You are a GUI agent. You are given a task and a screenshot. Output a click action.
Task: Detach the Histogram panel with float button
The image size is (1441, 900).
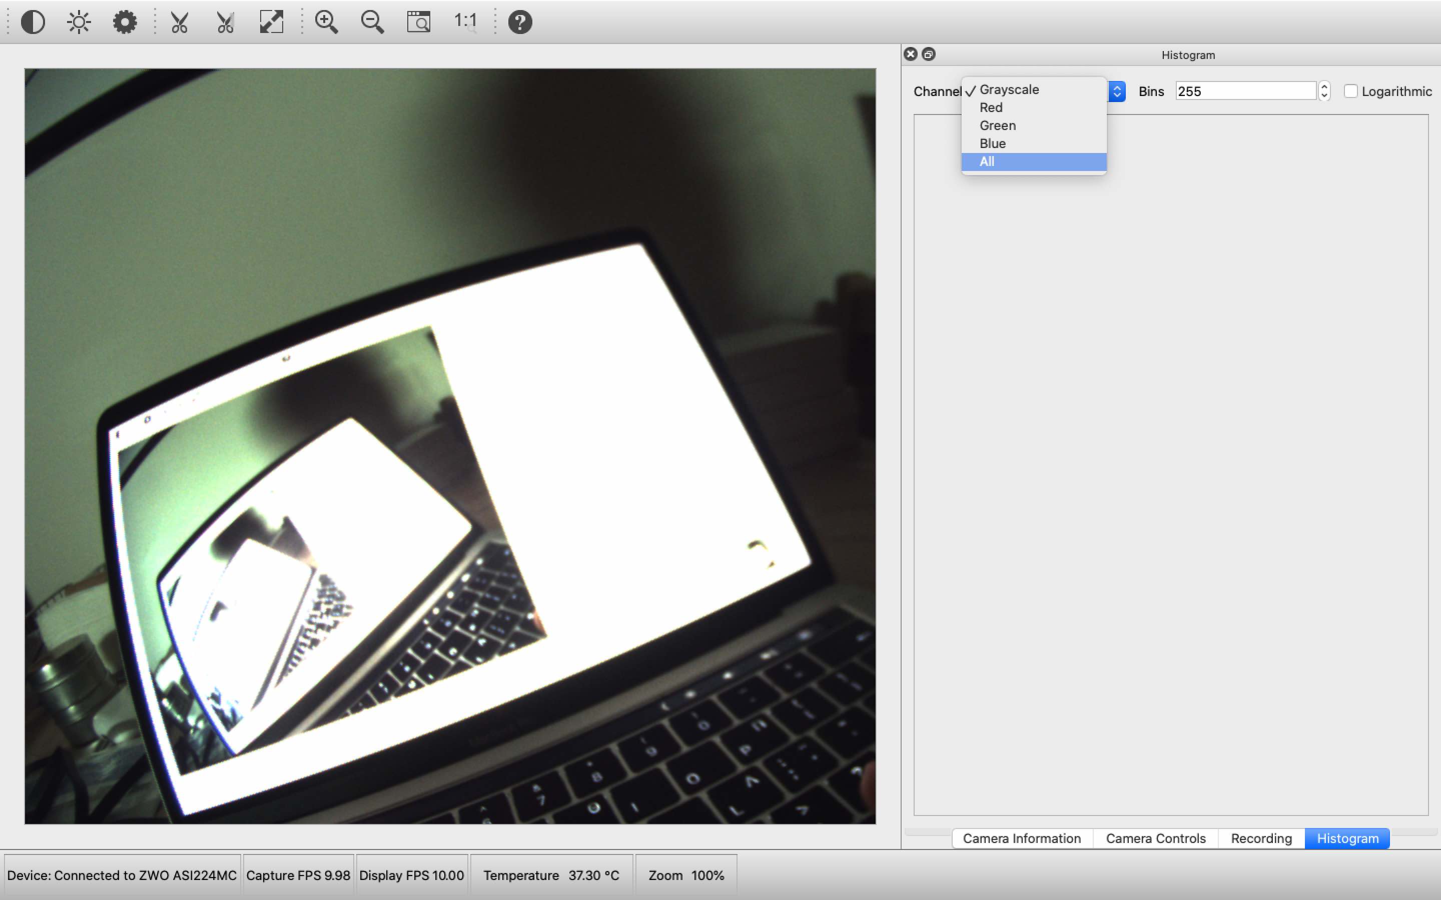[x=928, y=54]
